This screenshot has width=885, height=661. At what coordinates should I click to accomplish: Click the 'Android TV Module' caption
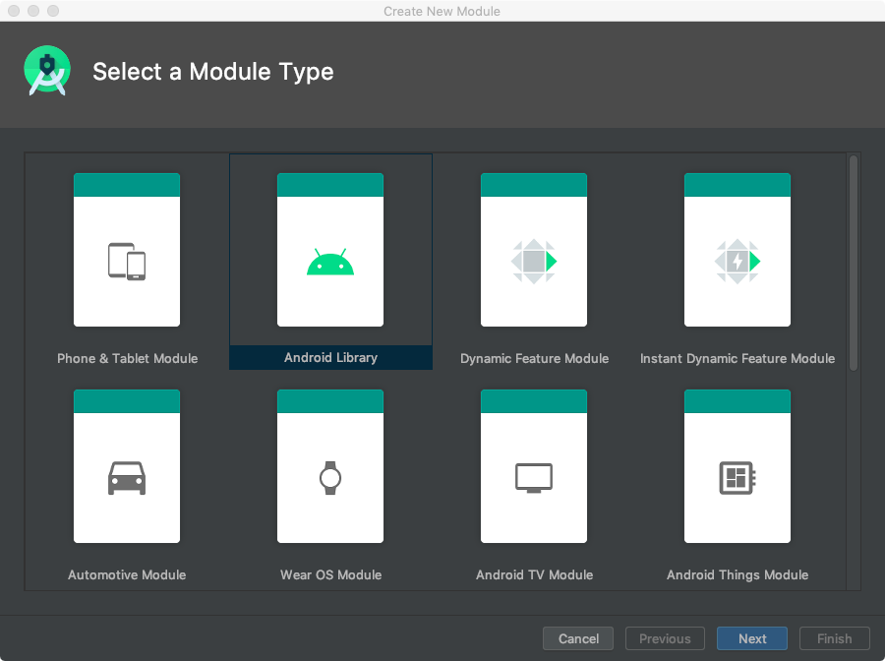534,575
